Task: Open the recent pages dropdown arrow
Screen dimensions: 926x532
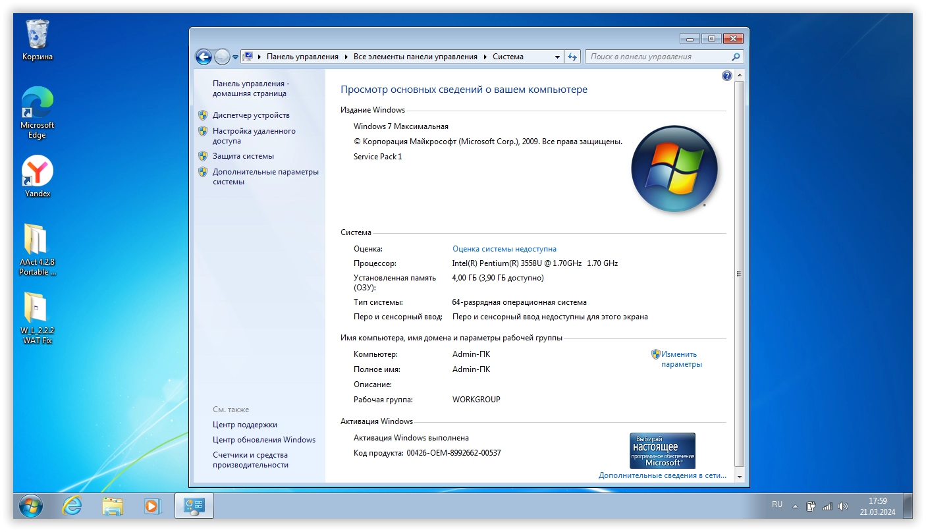Action: click(235, 58)
